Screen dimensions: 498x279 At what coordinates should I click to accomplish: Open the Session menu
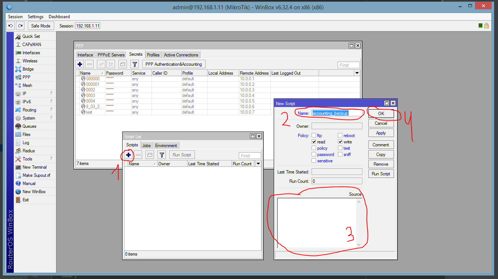[15, 17]
